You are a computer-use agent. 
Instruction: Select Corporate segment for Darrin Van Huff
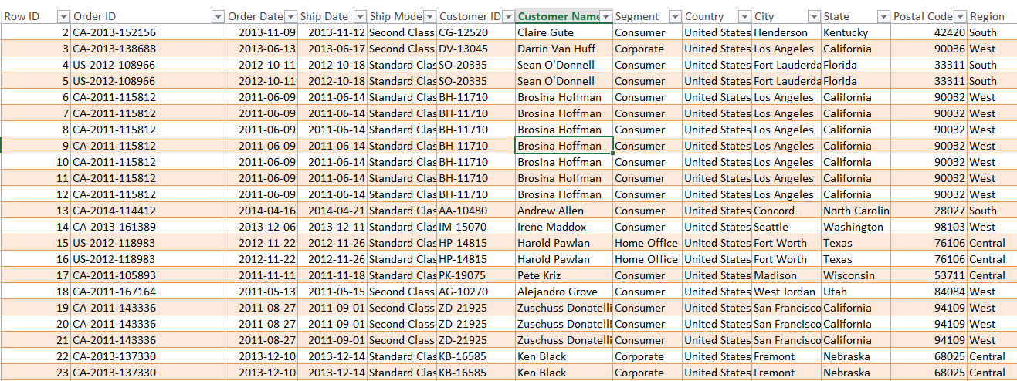coord(647,49)
